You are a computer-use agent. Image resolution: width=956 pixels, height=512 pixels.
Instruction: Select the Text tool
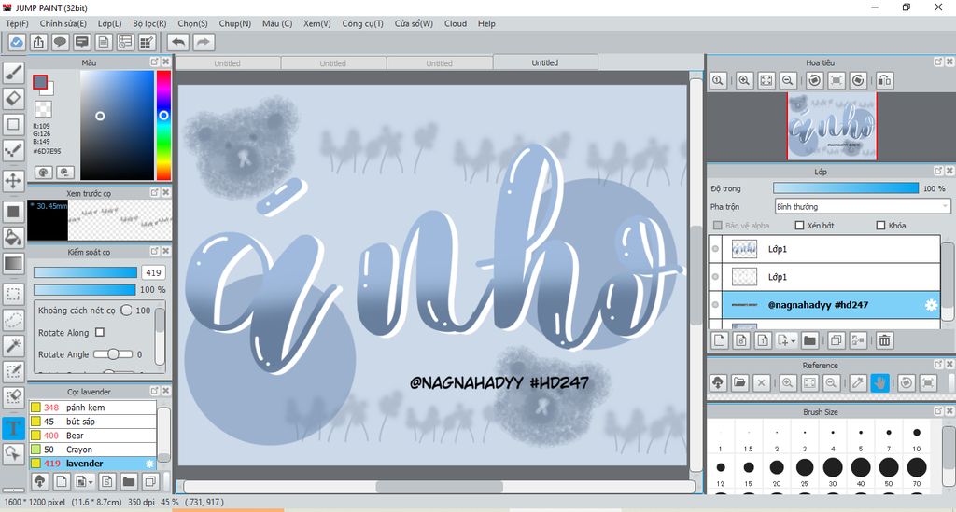[13, 428]
